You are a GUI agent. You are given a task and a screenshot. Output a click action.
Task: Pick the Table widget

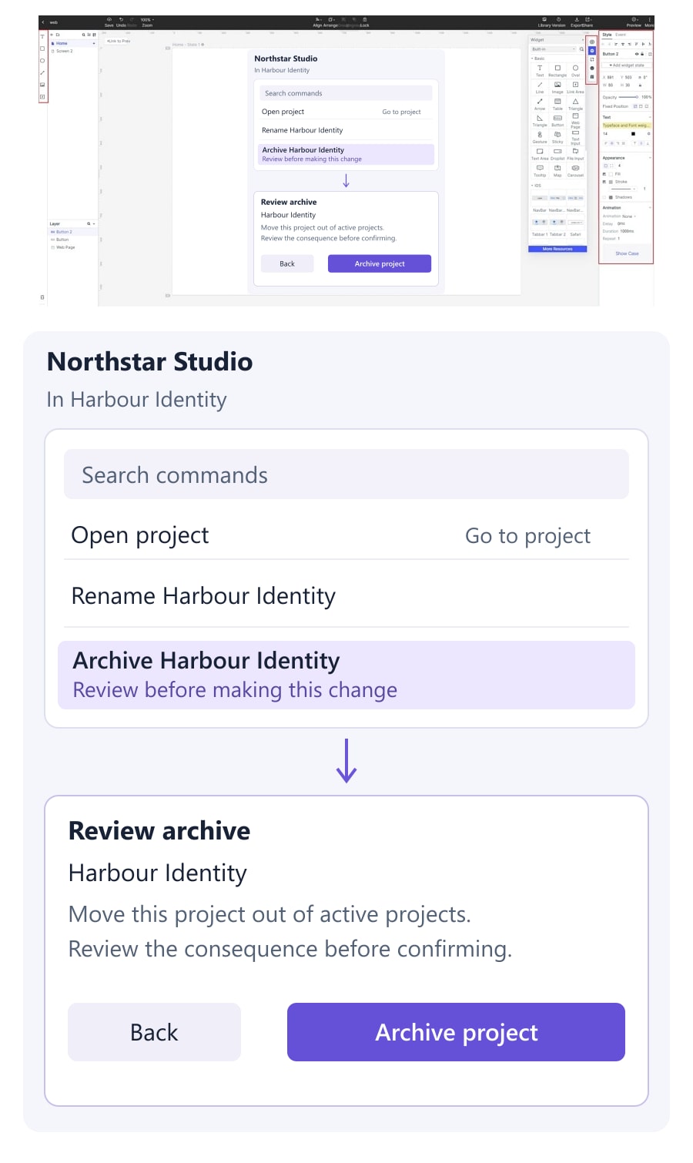tap(557, 103)
